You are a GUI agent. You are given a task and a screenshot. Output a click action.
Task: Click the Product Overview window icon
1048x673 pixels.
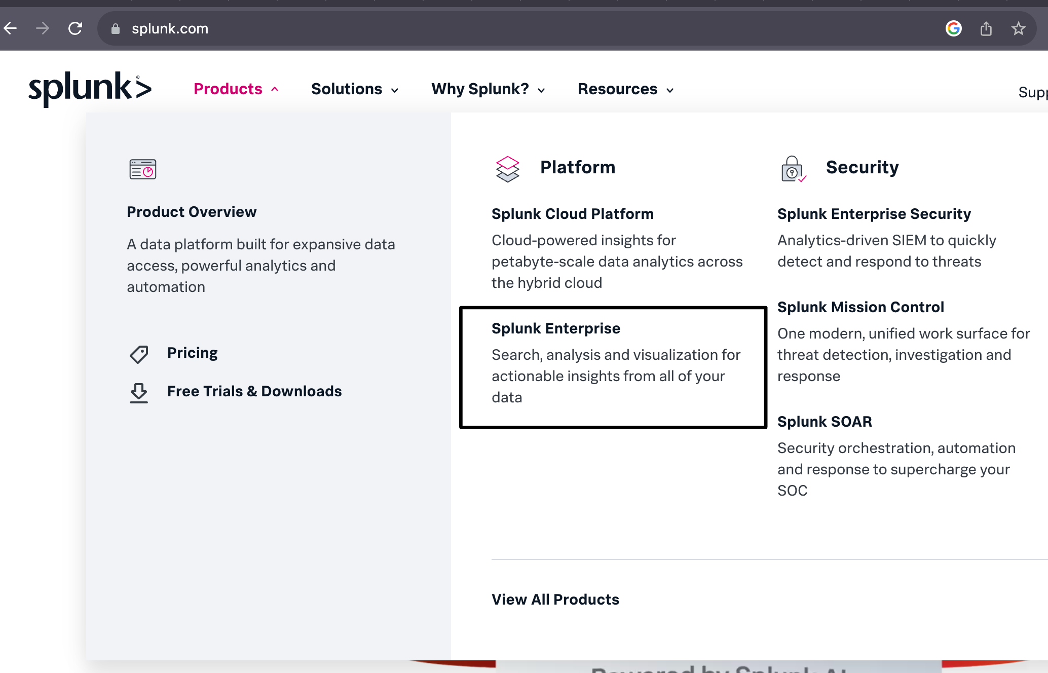coord(142,169)
